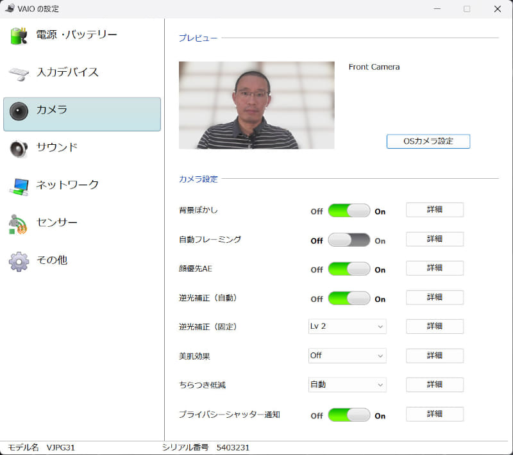Click the OSカメラ設定 button

click(428, 142)
